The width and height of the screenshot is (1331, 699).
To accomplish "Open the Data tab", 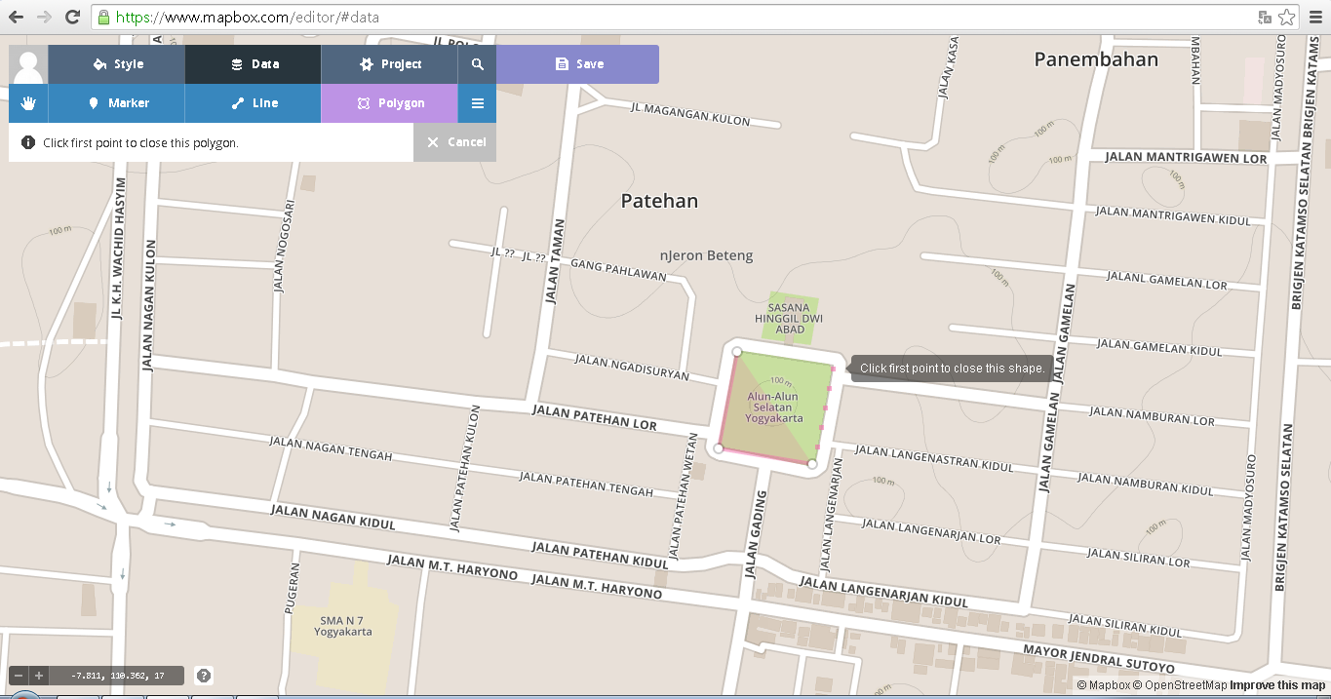I will pos(253,63).
